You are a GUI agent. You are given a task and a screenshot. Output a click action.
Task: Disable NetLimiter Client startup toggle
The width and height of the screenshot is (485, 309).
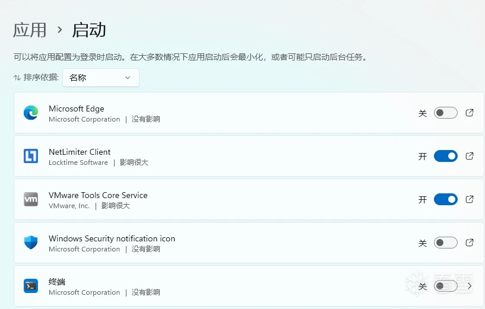coord(445,156)
